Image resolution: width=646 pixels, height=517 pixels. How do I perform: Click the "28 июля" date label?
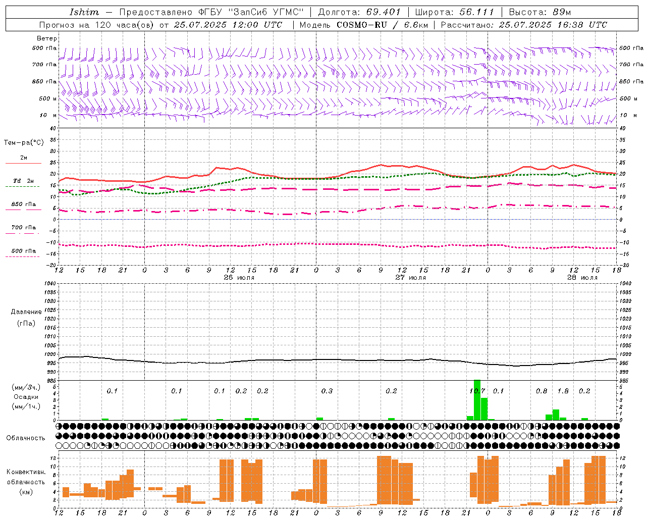[582, 278]
